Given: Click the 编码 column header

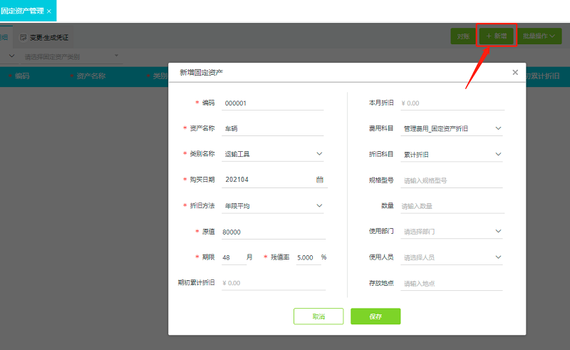Looking at the screenshot, I should click(x=22, y=76).
